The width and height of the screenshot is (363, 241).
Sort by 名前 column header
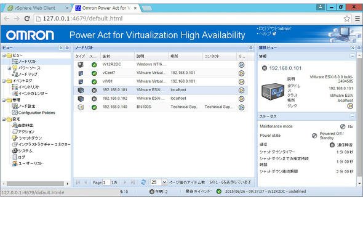[117, 56]
